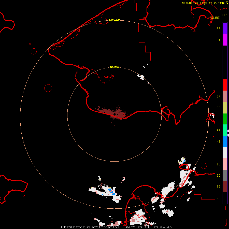The image size is (229, 229).
Task: Click the "GR" legend label
Action: (x=218, y=96)
